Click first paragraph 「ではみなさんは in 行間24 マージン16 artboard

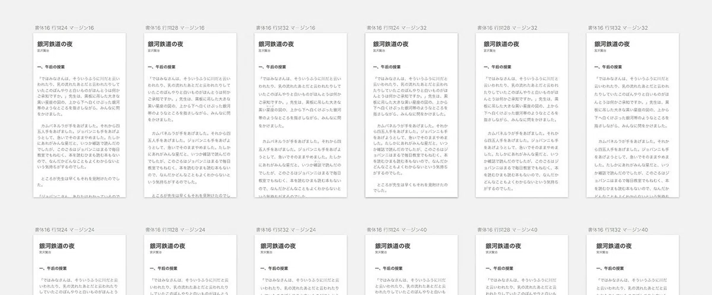click(x=80, y=95)
